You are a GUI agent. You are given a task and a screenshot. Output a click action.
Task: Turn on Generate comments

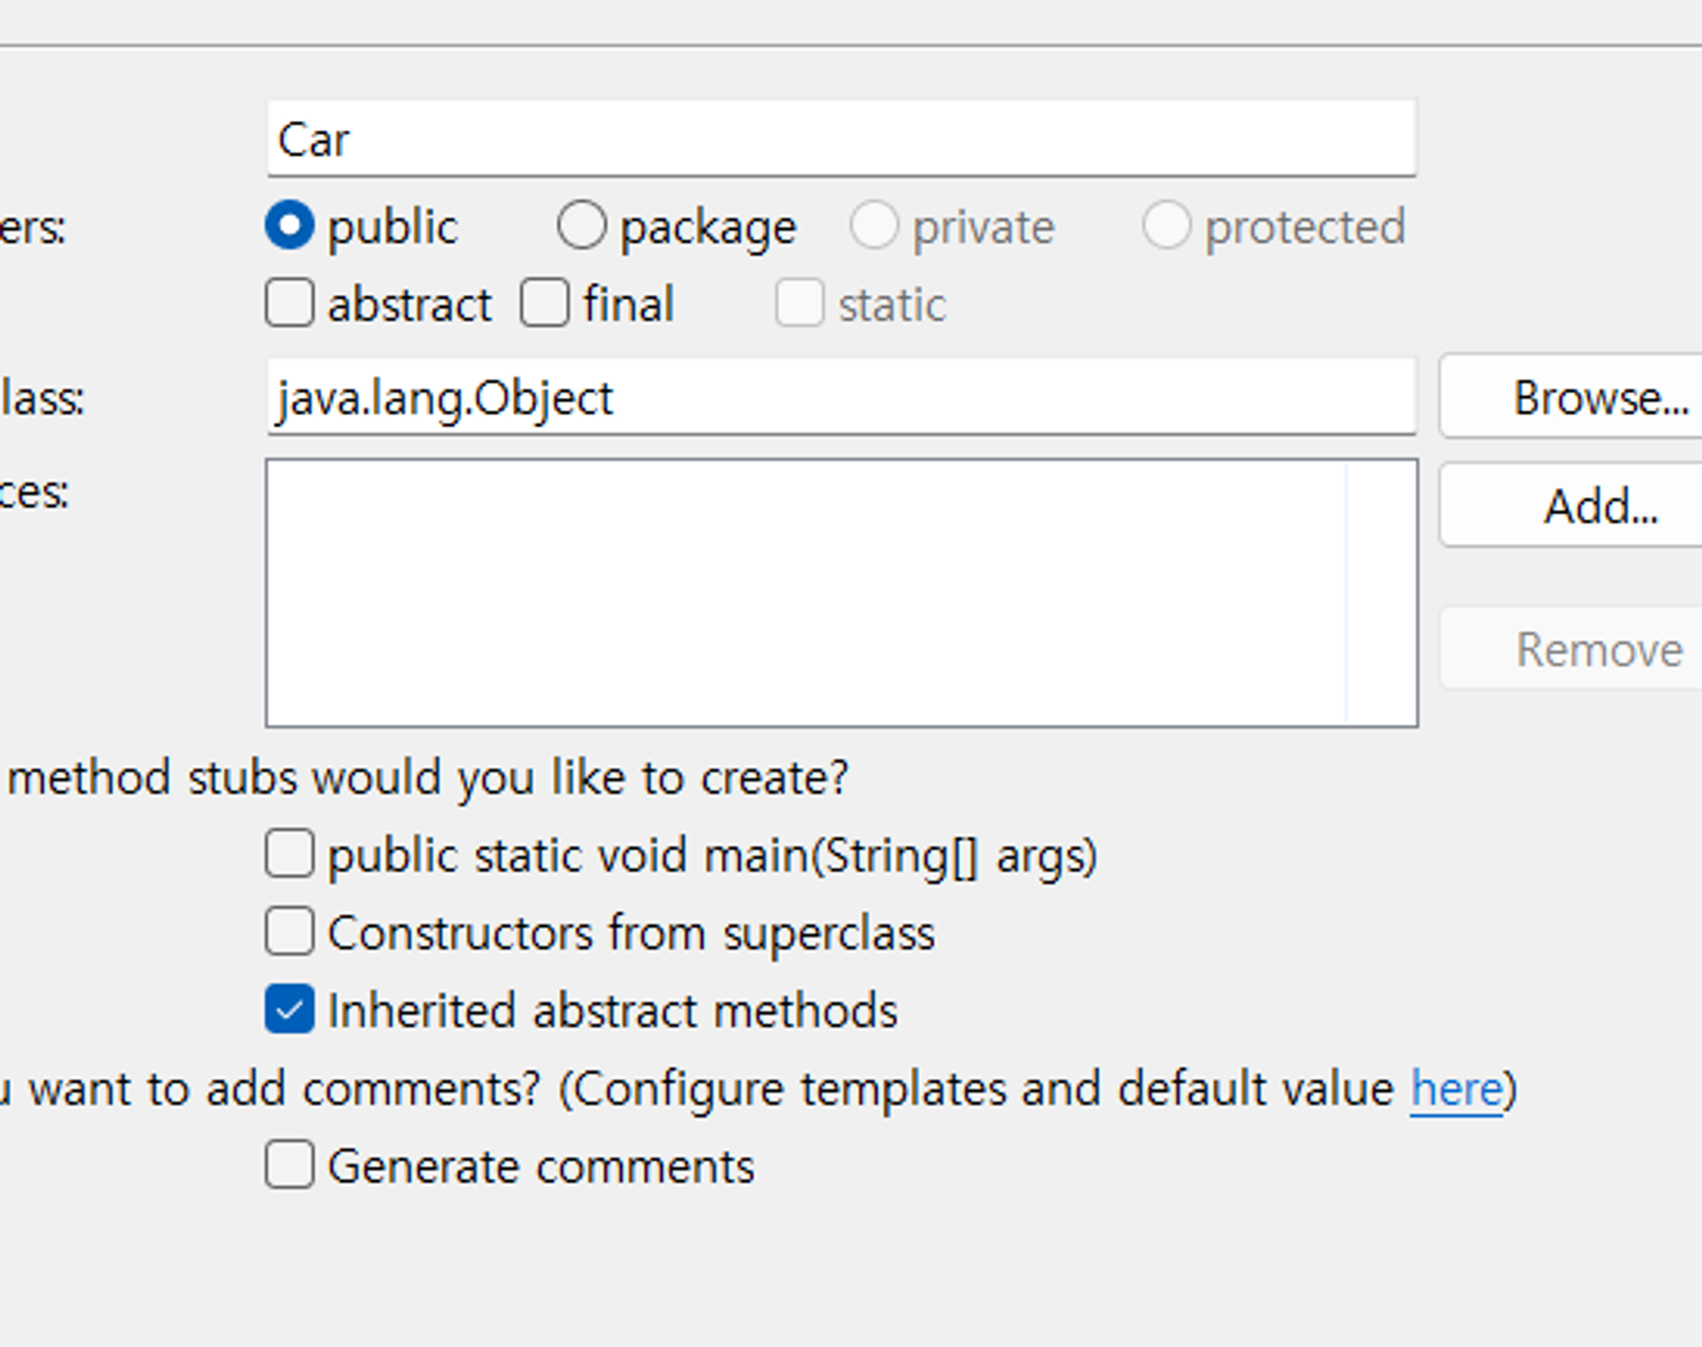coord(289,1166)
